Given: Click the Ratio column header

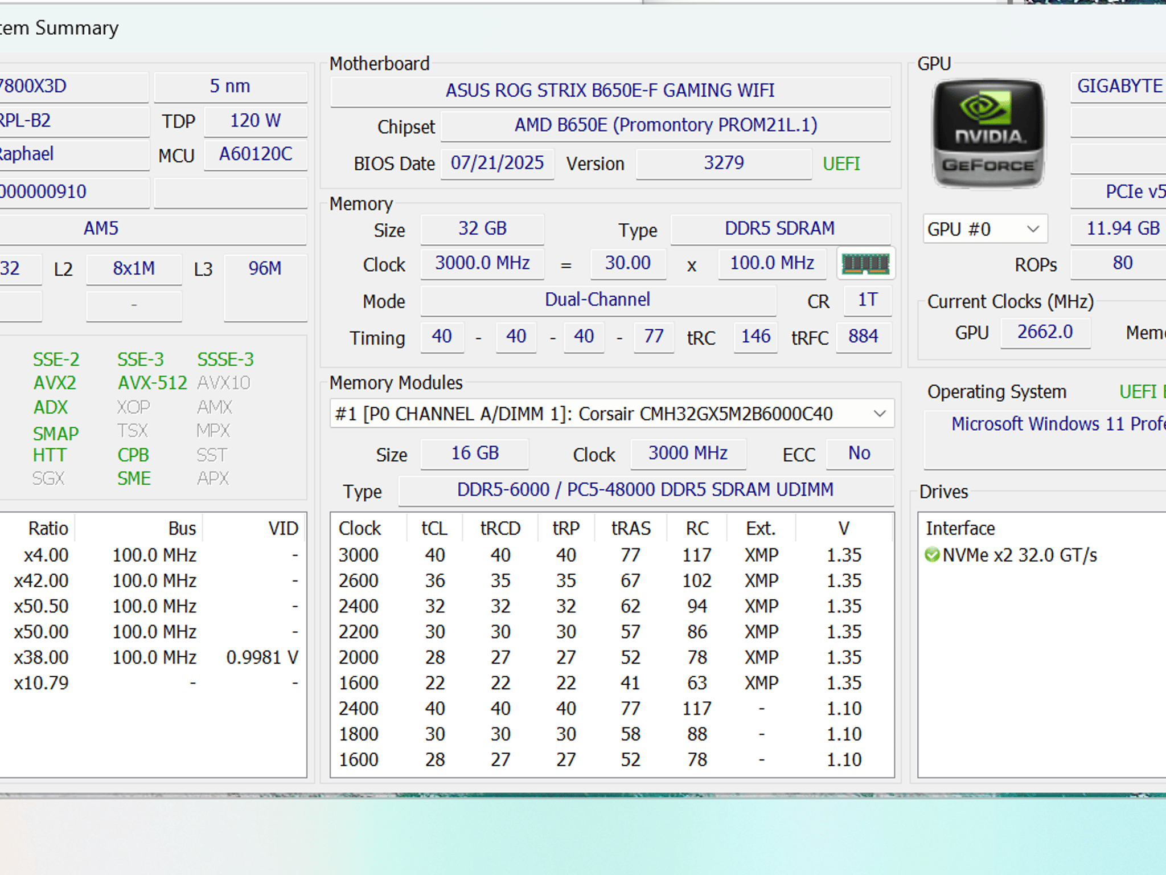Looking at the screenshot, I should 48,528.
